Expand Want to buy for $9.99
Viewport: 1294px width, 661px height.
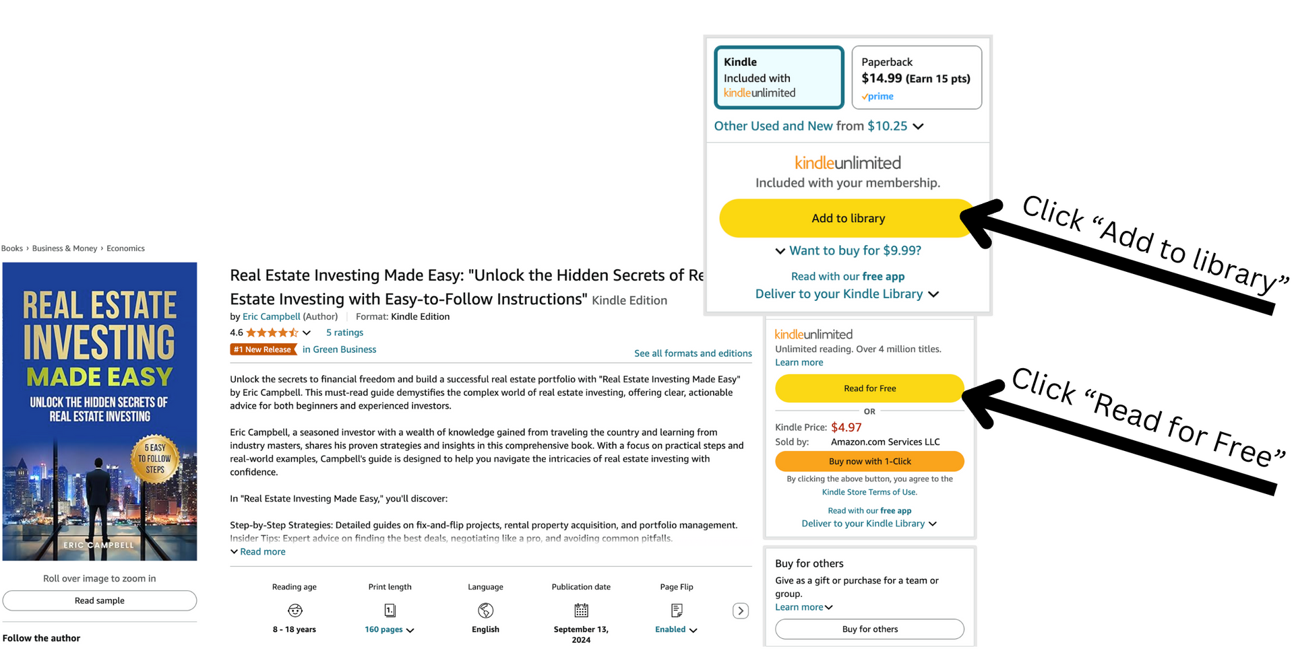point(848,250)
